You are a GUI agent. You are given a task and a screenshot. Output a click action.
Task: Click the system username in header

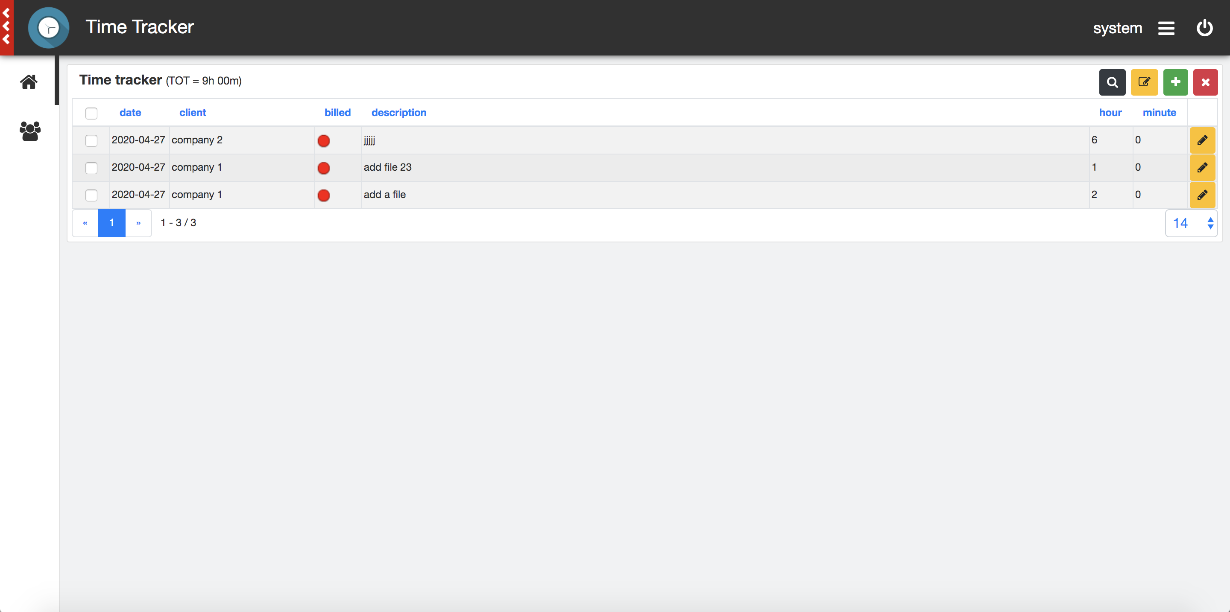[x=1117, y=28]
